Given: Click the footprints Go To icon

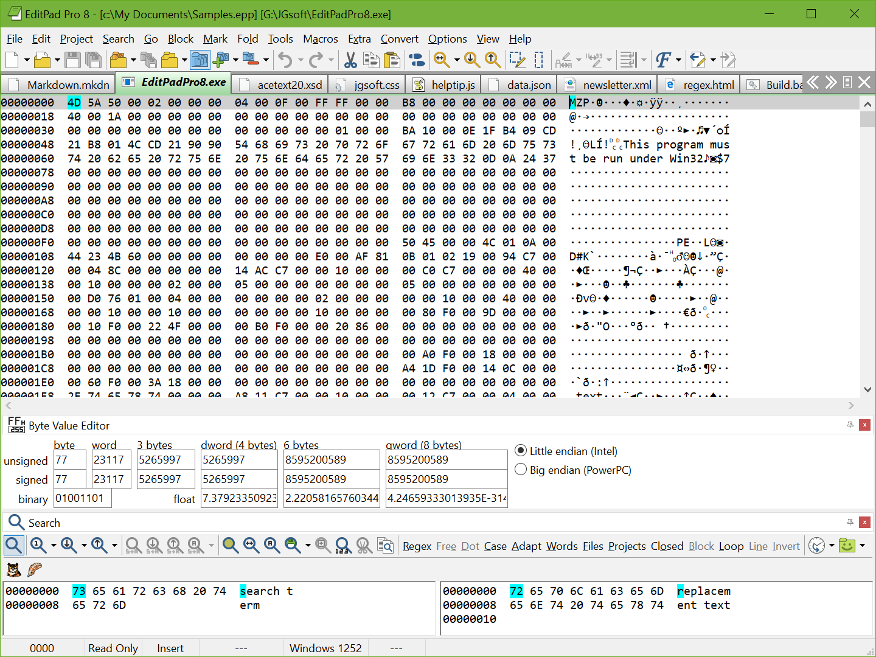Looking at the screenshot, I should (417, 60).
